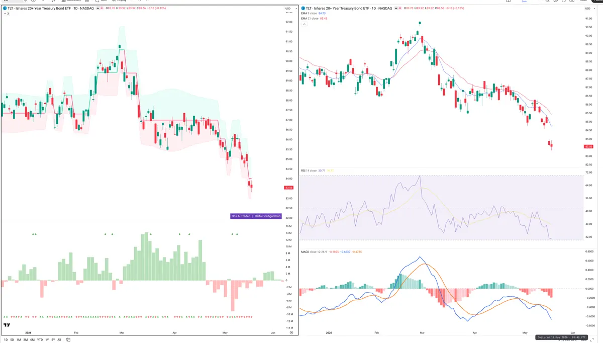Select the 1M date range

pyautogui.click(x=19, y=339)
